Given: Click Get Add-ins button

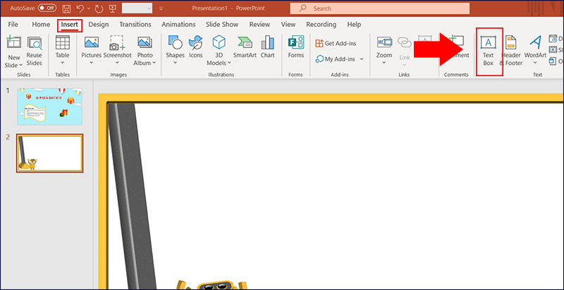Looking at the screenshot, I should pos(336,43).
